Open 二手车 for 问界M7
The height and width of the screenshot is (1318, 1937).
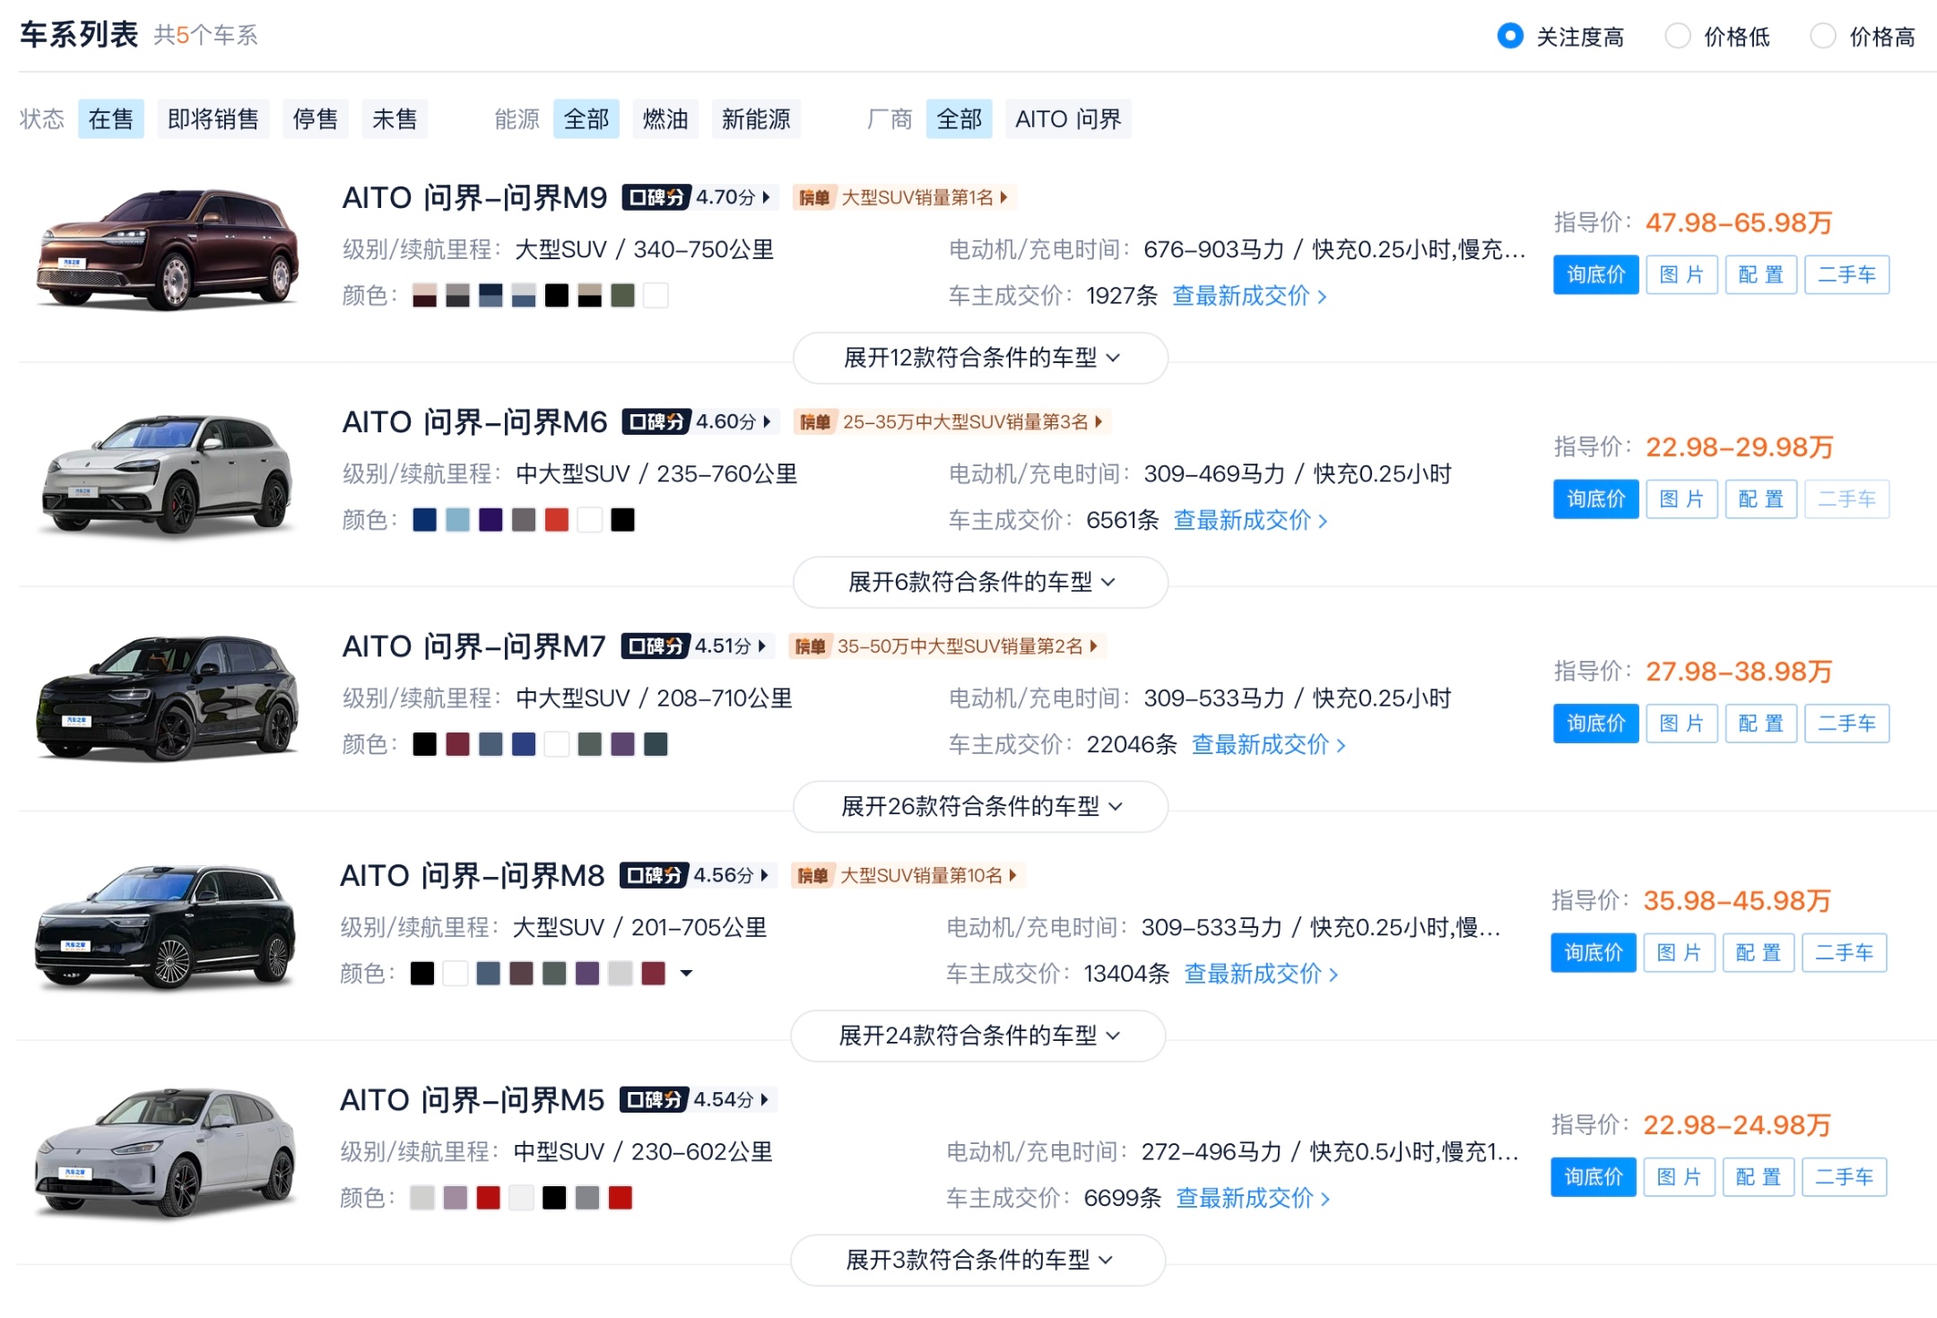(1847, 723)
